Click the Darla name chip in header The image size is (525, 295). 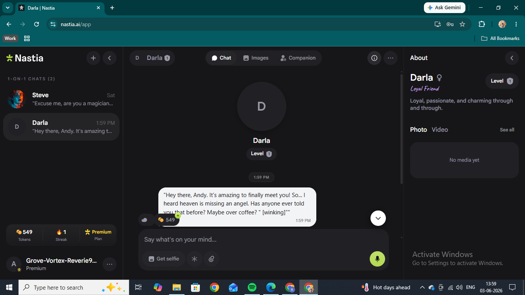(152, 58)
